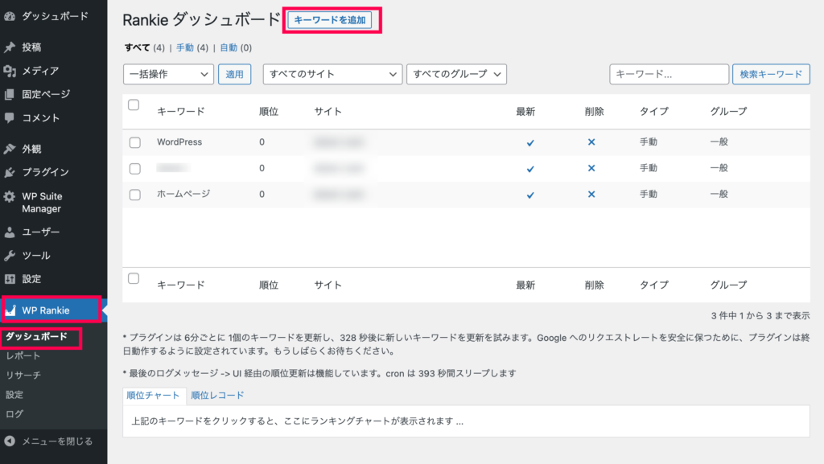This screenshot has width=824, height=464.
Task: Click into the キーワード... search field
Action: click(x=669, y=74)
